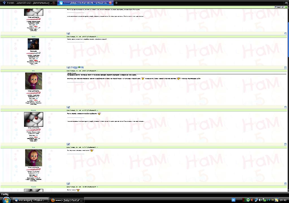The width and height of the screenshot is (289, 203).
Task: Click the volume speaker icon in the system tray
Action: (x=260, y=200)
